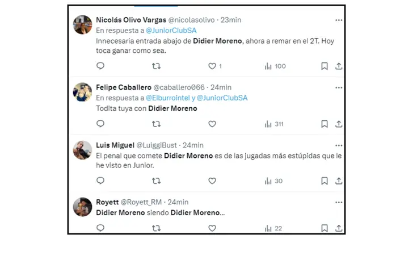The height and width of the screenshot is (277, 413).
Task: View analytics showing 311 views
Action: (x=274, y=124)
